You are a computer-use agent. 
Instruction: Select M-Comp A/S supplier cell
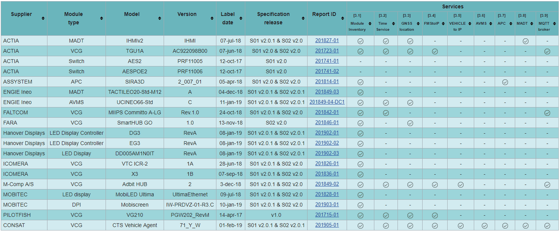point(24,184)
